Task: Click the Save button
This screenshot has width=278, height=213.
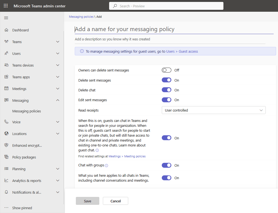Action: click(88, 201)
